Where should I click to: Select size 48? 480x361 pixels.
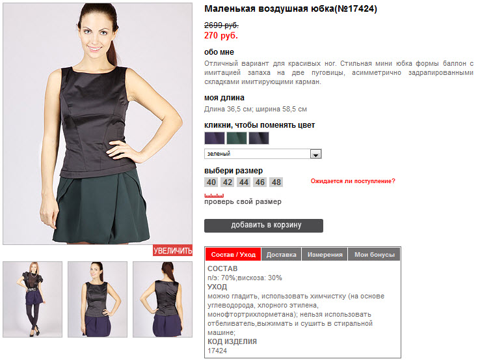point(276,182)
